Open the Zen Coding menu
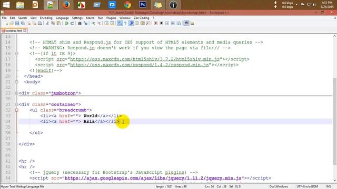 (142, 18)
